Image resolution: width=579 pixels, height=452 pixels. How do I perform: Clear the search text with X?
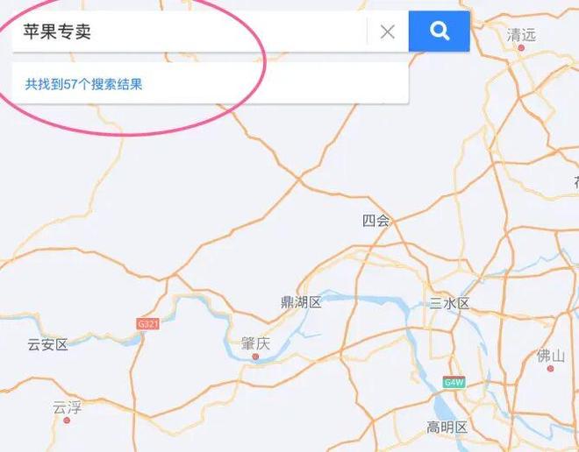coord(388,32)
